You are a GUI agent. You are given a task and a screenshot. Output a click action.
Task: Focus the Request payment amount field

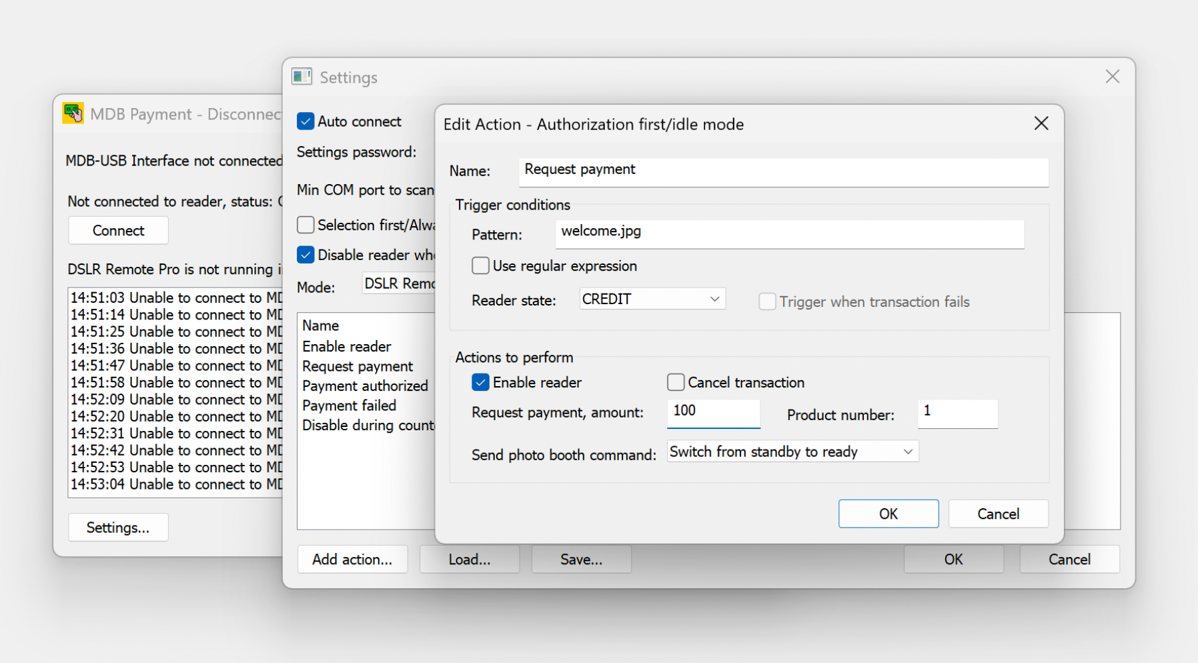[713, 412]
